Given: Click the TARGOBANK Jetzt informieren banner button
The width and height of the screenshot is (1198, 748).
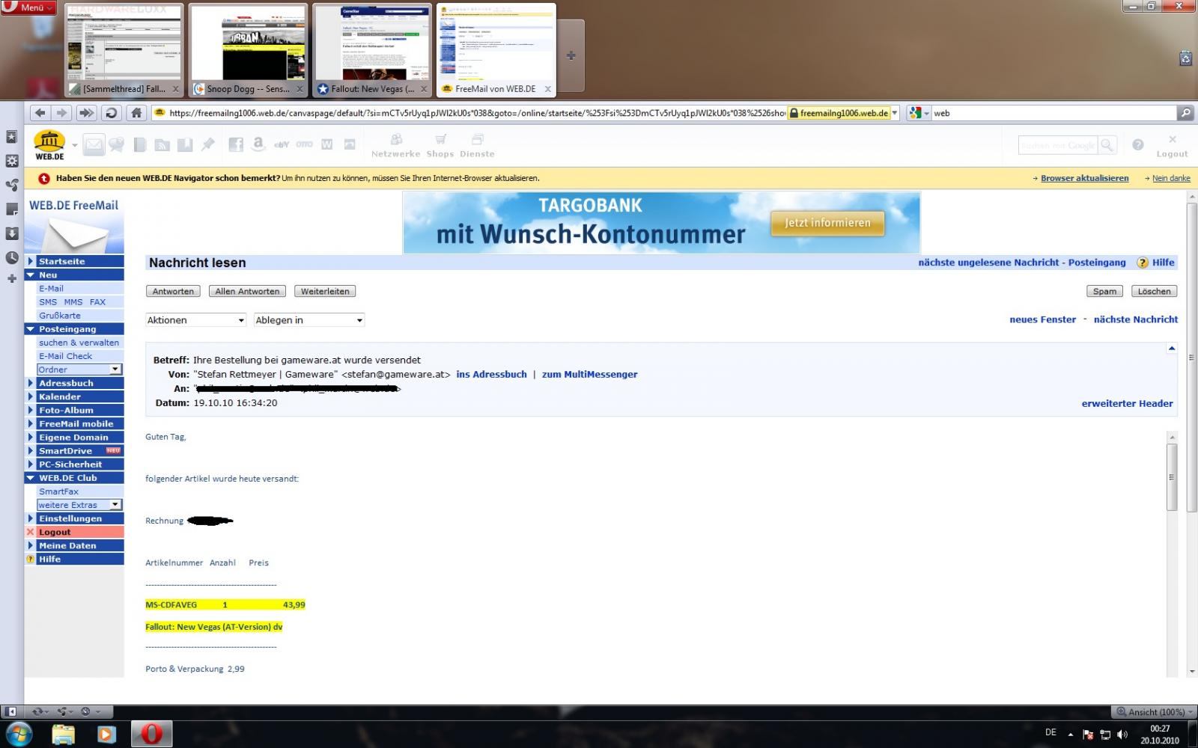Looking at the screenshot, I should pyautogui.click(x=827, y=223).
